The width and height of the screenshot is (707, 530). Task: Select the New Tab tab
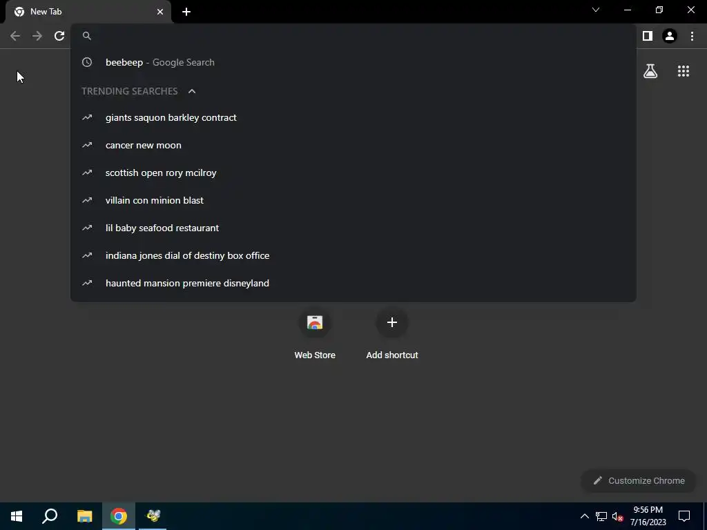pyautogui.click(x=88, y=12)
